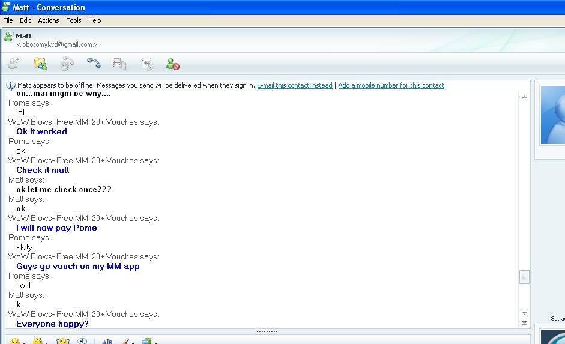The height and width of the screenshot is (344, 565).
Task: Click the scroll-to-bottom arrow under the scrollbar
Action: click(x=524, y=323)
